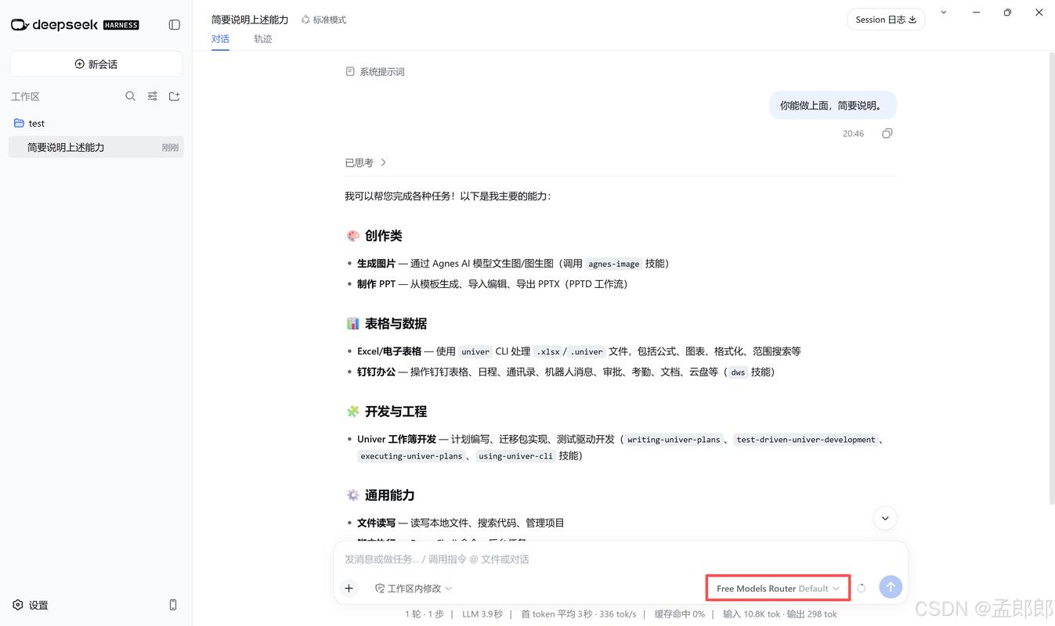Image resolution: width=1055 pixels, height=626 pixels.
Task: Click the 缓存命中 0% status entry
Action: (x=679, y=614)
